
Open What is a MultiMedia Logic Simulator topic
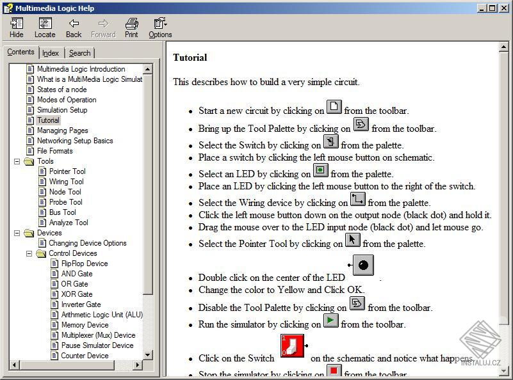[89, 79]
